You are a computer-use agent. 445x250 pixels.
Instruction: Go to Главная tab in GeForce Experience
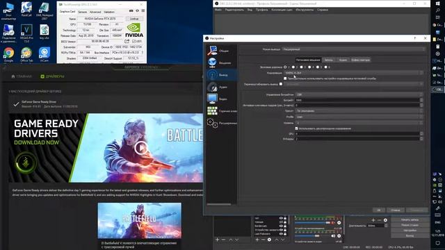pyautogui.click(x=22, y=76)
